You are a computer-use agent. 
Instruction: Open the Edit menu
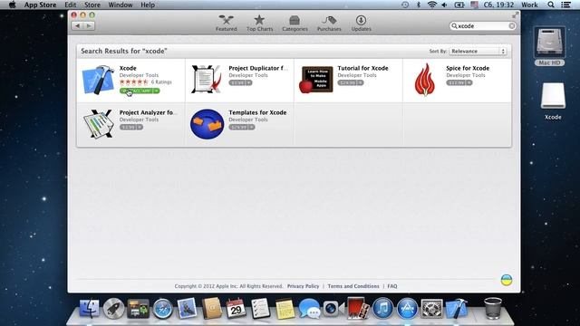point(71,5)
